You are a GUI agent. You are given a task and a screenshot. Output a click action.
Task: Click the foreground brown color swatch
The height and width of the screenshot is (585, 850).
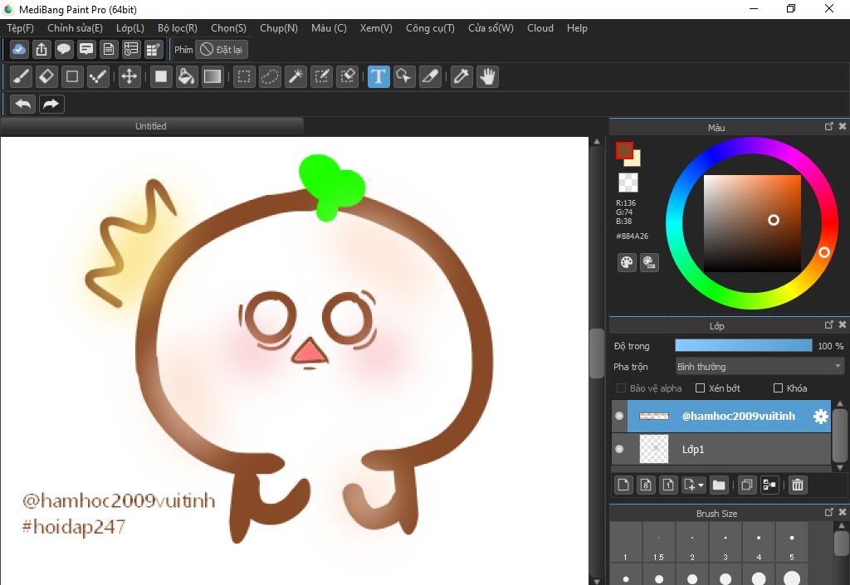[624, 150]
